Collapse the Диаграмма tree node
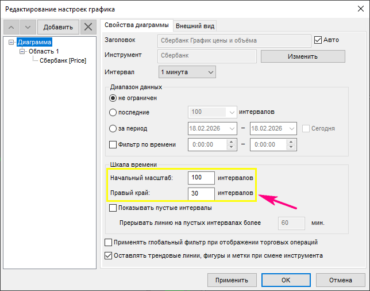 tap(12, 42)
